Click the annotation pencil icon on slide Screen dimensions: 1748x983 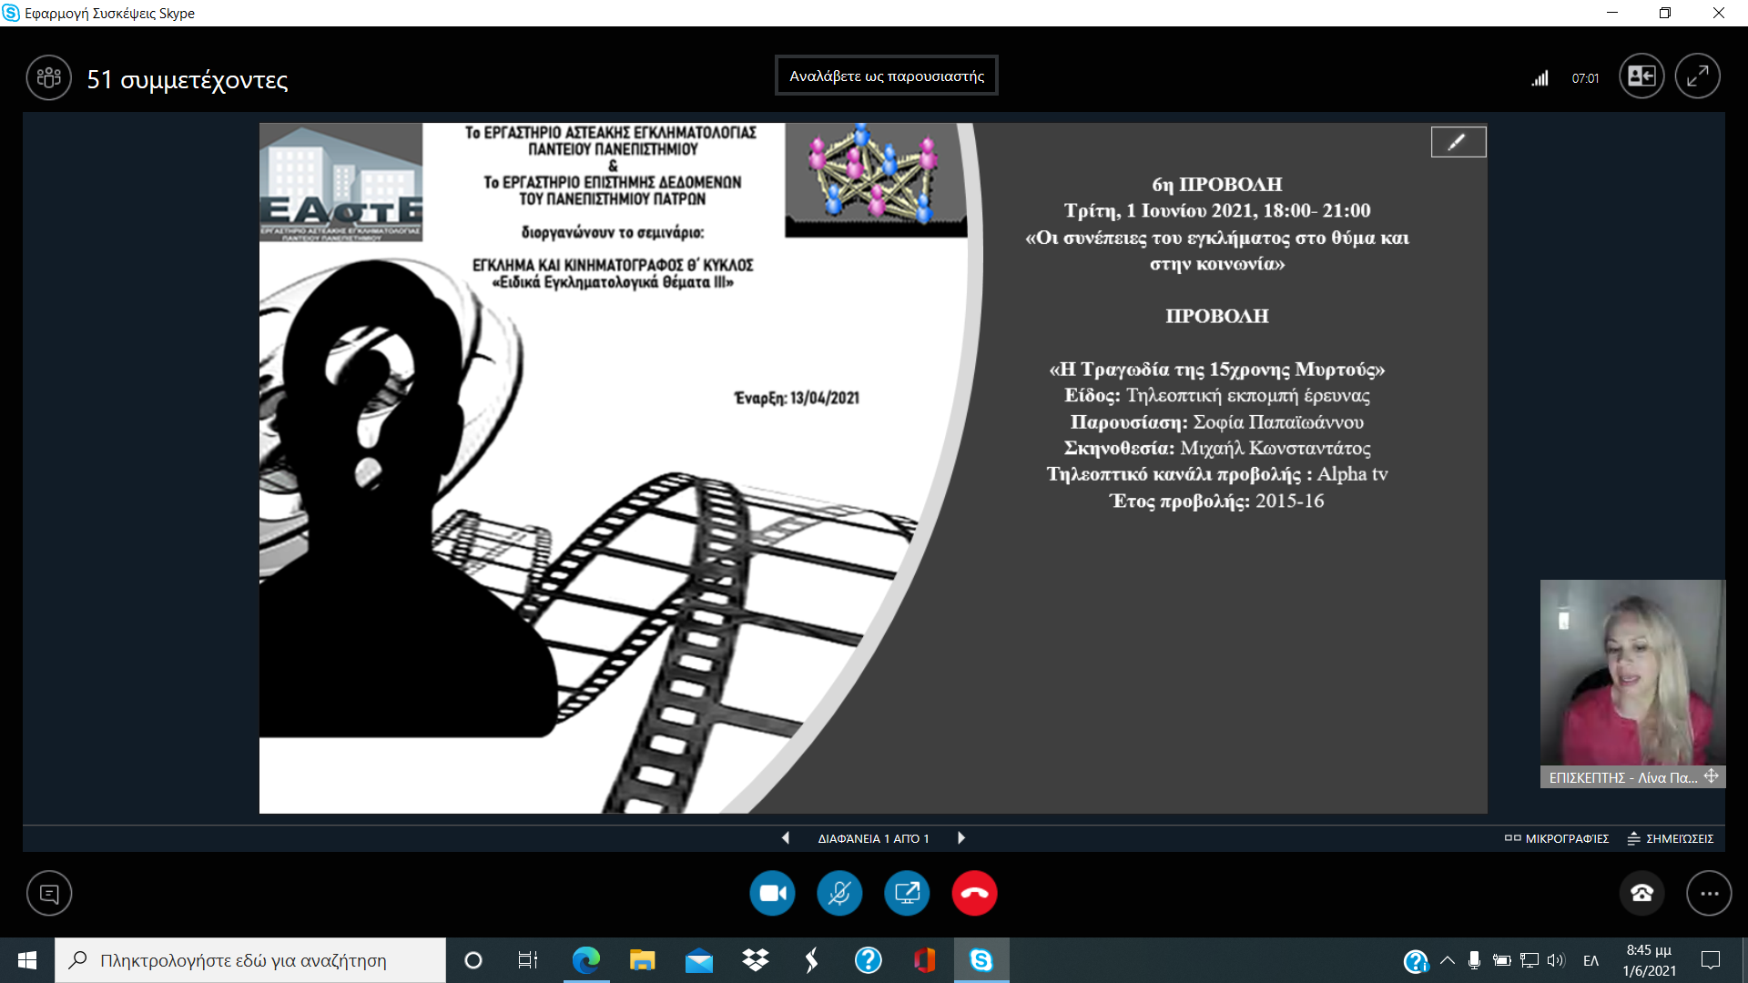click(1458, 142)
